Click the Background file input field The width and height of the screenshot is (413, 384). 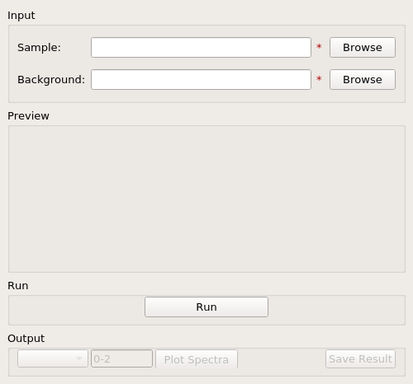pyautogui.click(x=201, y=80)
